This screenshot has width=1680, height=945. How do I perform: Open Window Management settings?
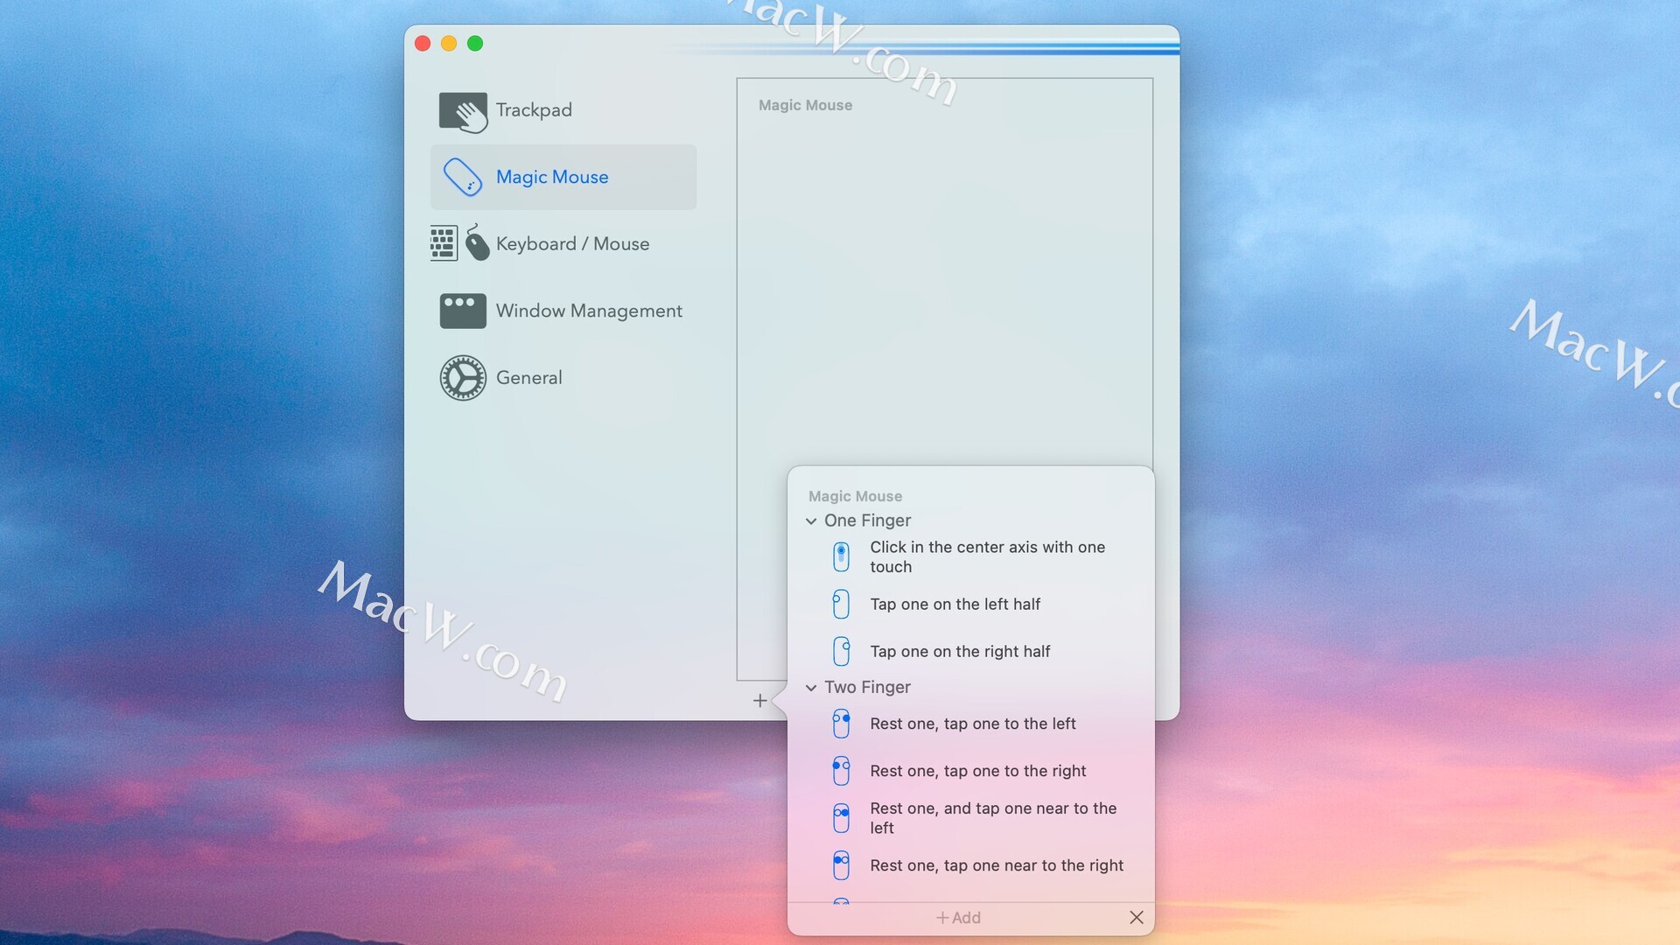click(563, 311)
